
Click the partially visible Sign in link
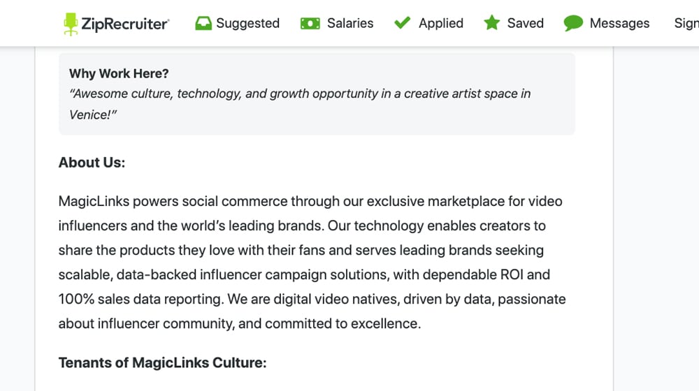pyautogui.click(x=686, y=23)
